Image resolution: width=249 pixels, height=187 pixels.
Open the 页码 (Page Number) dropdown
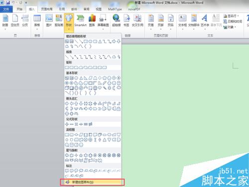tap(170, 22)
